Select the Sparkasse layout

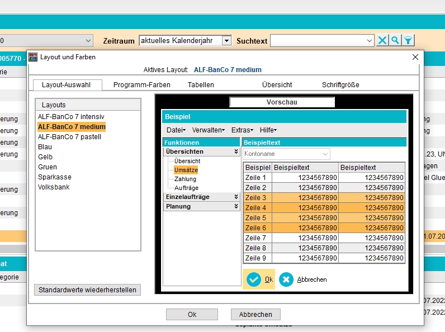[54, 177]
